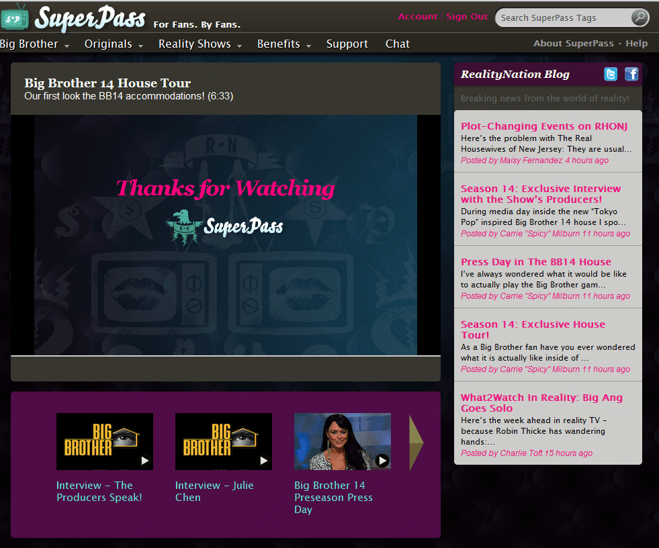
Task: Open Interview – Julie Chen title link
Action: tap(214, 492)
